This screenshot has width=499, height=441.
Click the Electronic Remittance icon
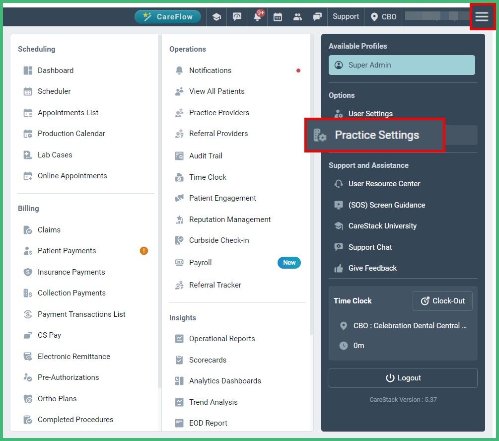(x=28, y=357)
